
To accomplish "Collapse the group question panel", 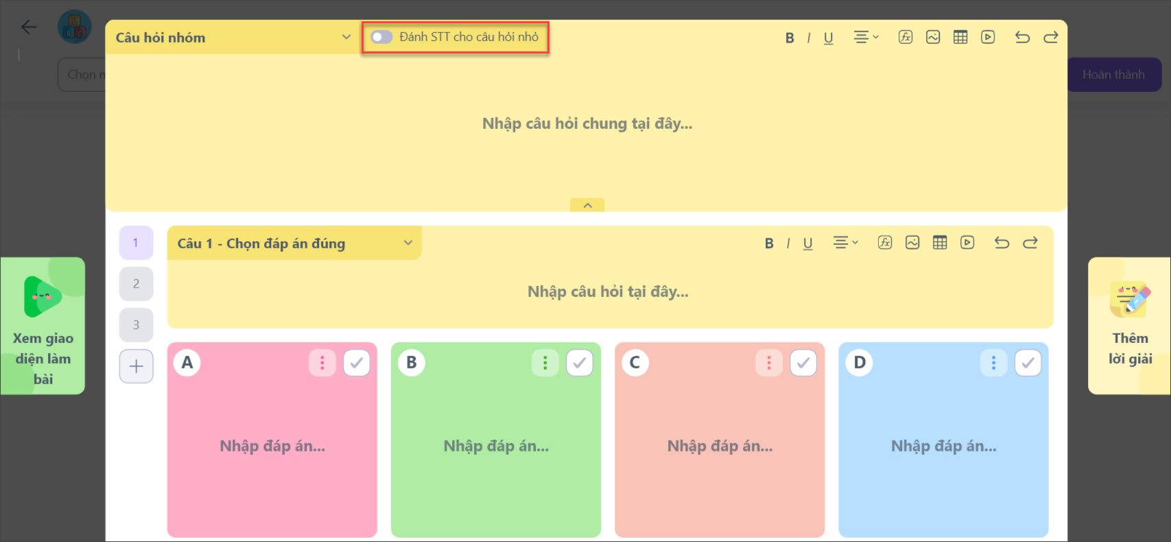I will [x=587, y=205].
